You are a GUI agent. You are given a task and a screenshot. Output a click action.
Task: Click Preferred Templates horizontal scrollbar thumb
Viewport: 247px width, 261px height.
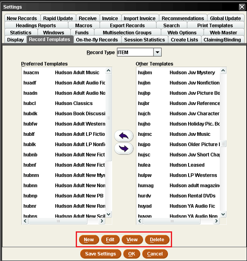[58, 221]
